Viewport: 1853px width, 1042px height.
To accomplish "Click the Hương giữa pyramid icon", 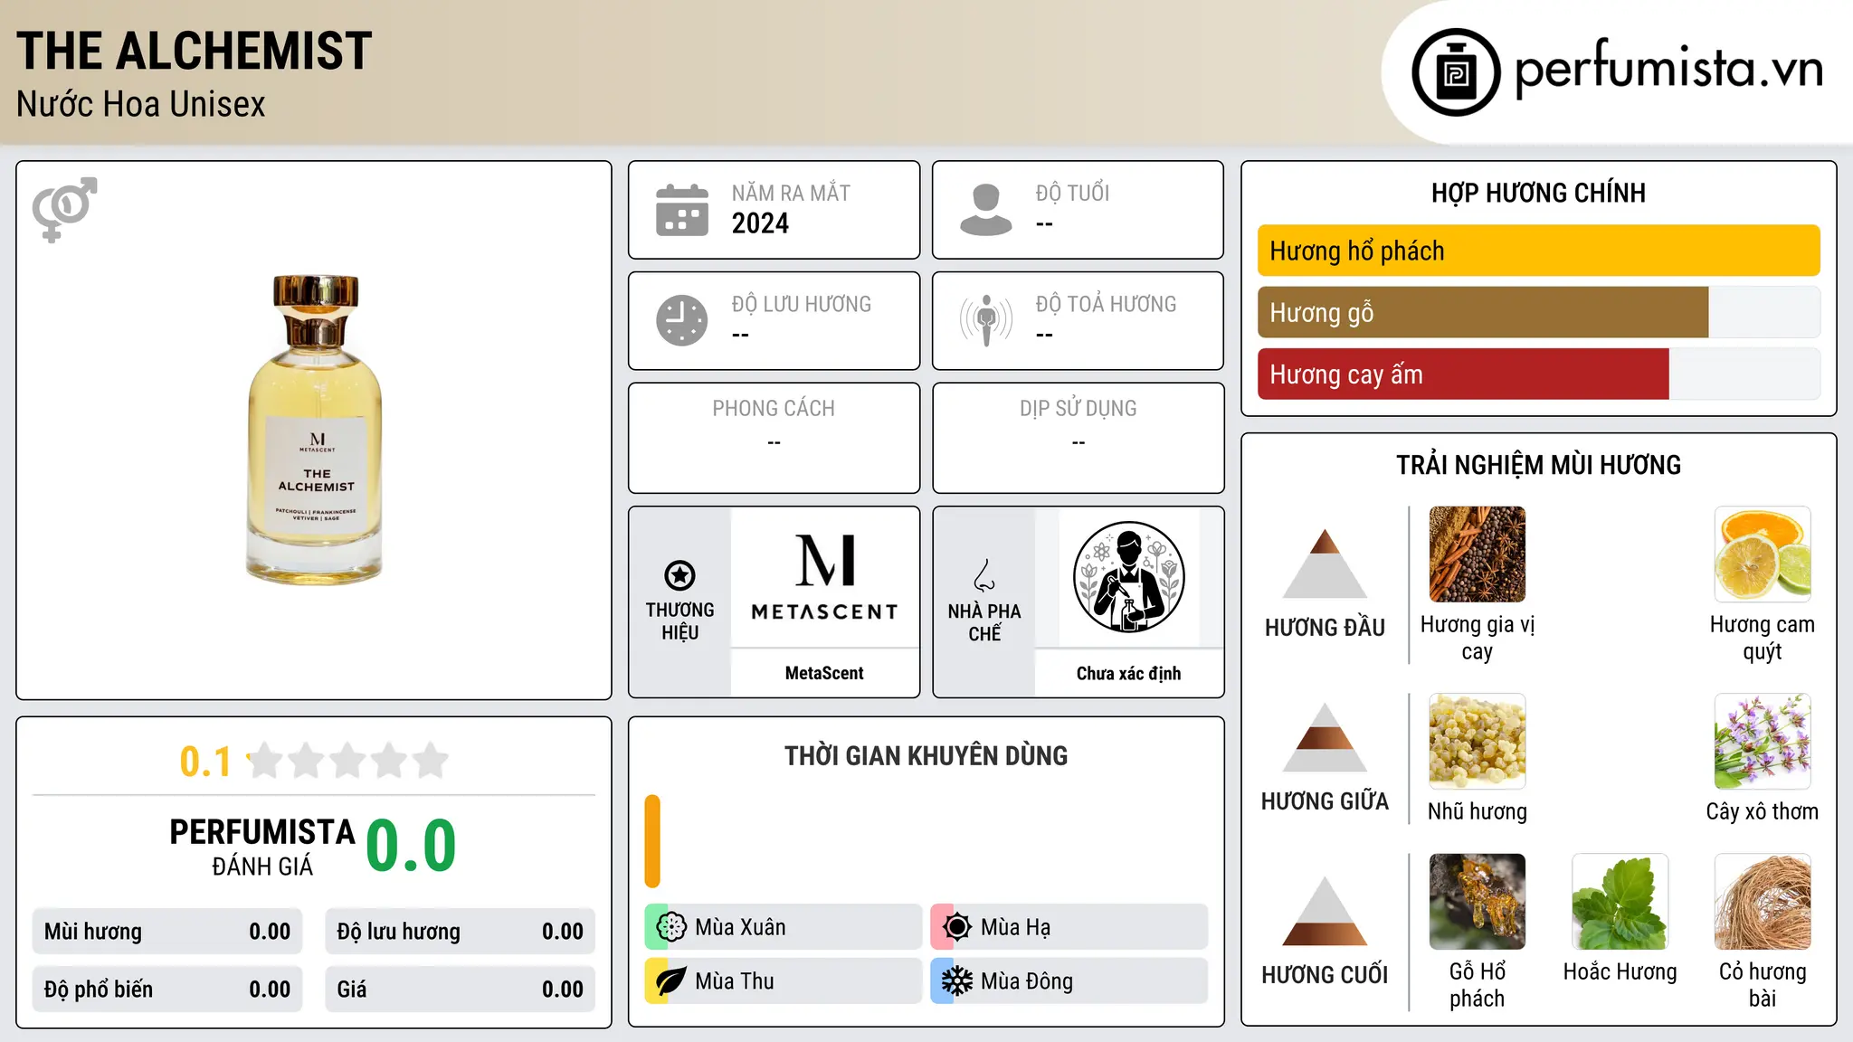I will (x=1325, y=737).
